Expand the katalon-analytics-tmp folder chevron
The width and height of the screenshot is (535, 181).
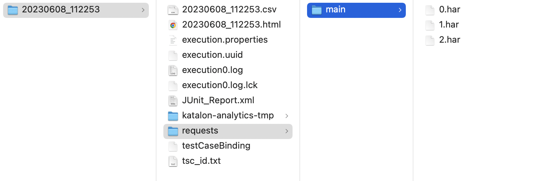(287, 116)
